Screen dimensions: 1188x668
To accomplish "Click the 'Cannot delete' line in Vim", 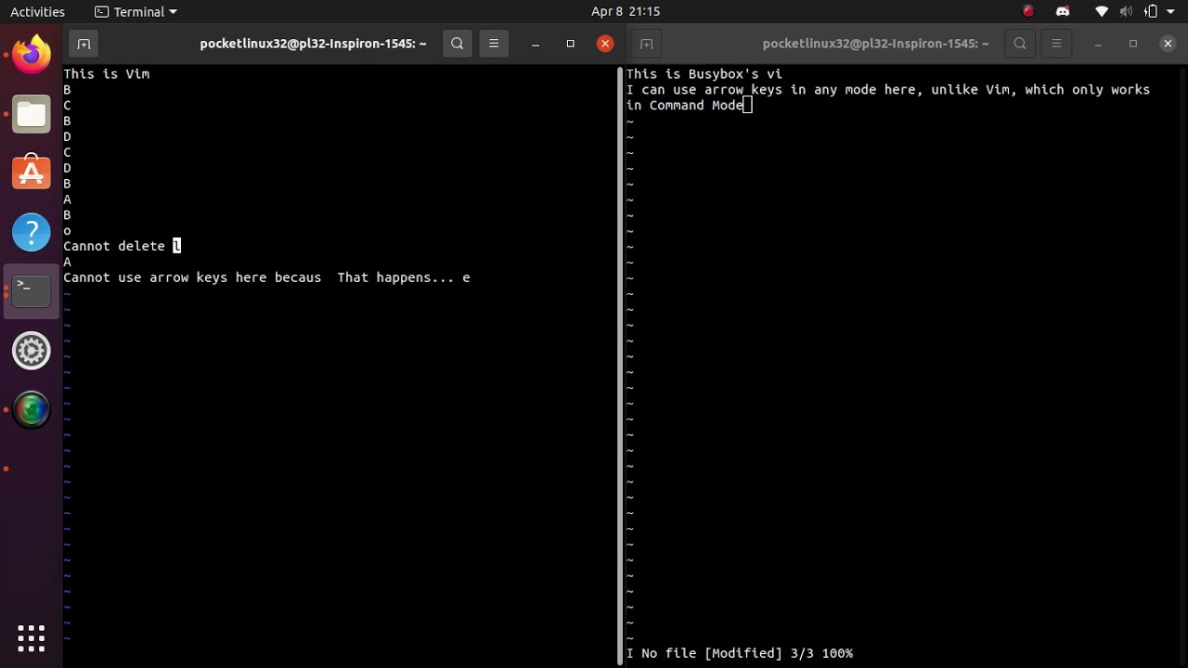I will click(x=122, y=246).
